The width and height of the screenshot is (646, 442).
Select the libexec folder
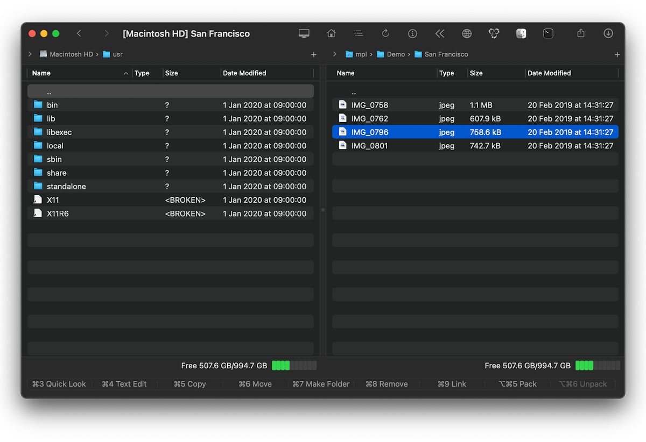pos(171,132)
